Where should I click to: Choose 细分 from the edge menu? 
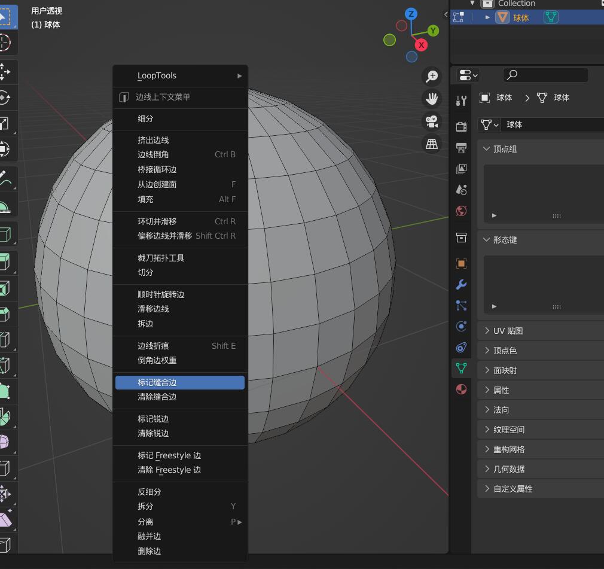pyautogui.click(x=146, y=118)
